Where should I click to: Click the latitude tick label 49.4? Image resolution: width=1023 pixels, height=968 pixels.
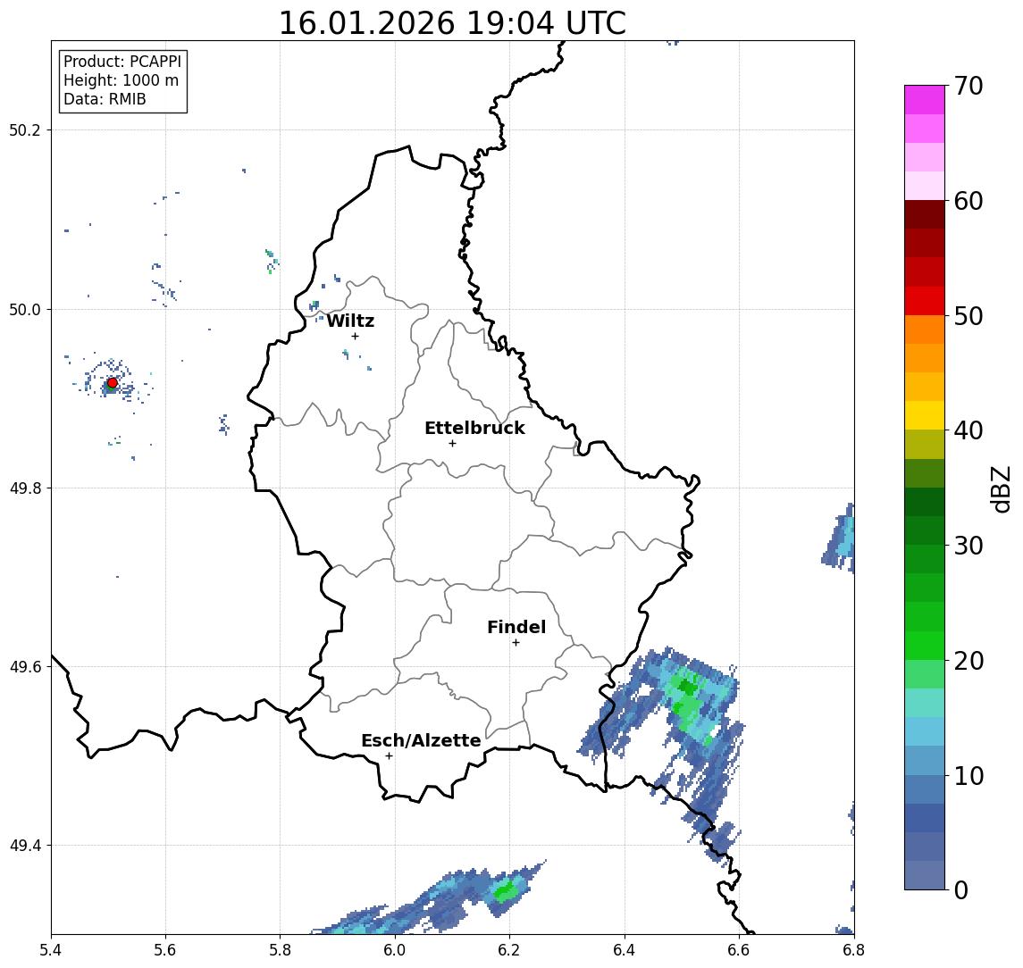(x=25, y=846)
